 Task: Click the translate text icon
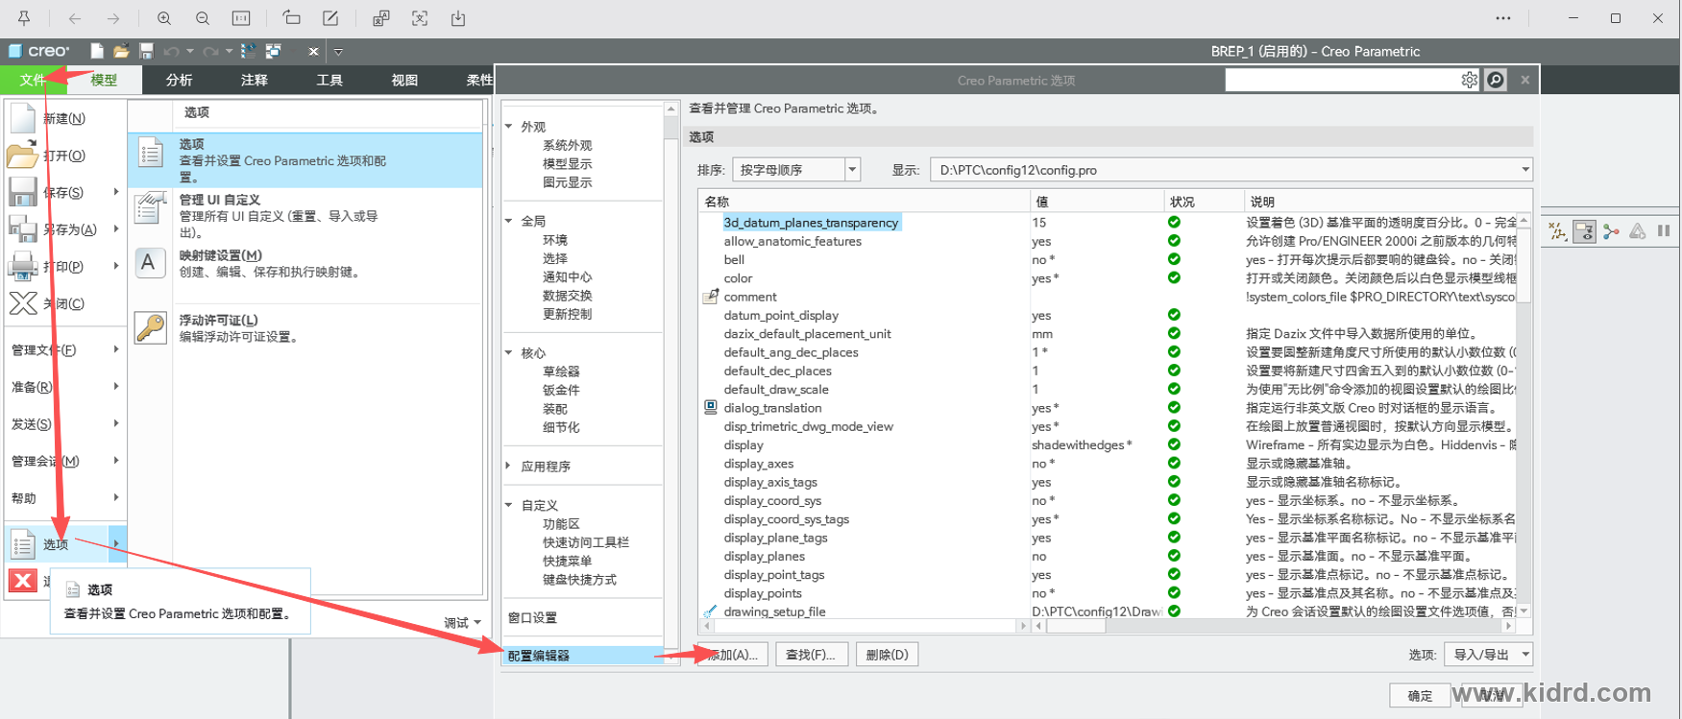click(x=381, y=18)
